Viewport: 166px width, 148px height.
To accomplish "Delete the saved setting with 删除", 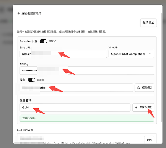I will 149,140.
